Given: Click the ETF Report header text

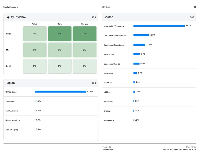Looking at the screenshot, I should point(107,7).
